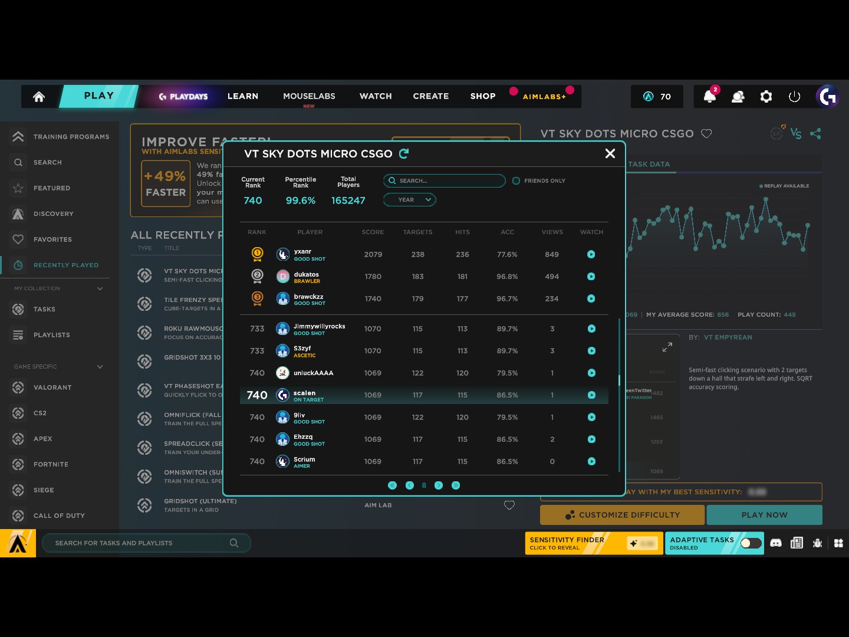Open the friends chat icon
Screen dimensions: 849x637
tap(738, 97)
